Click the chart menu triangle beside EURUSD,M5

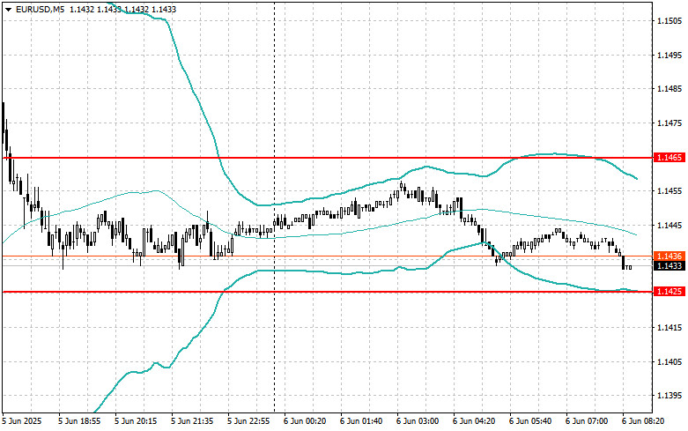[8, 9]
